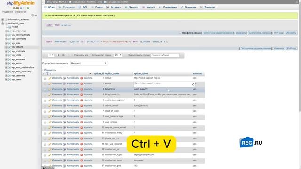This screenshot has width=301, height=169.
Task: Collapse all tree nodes icon in sidebar
Action: [32, 15]
